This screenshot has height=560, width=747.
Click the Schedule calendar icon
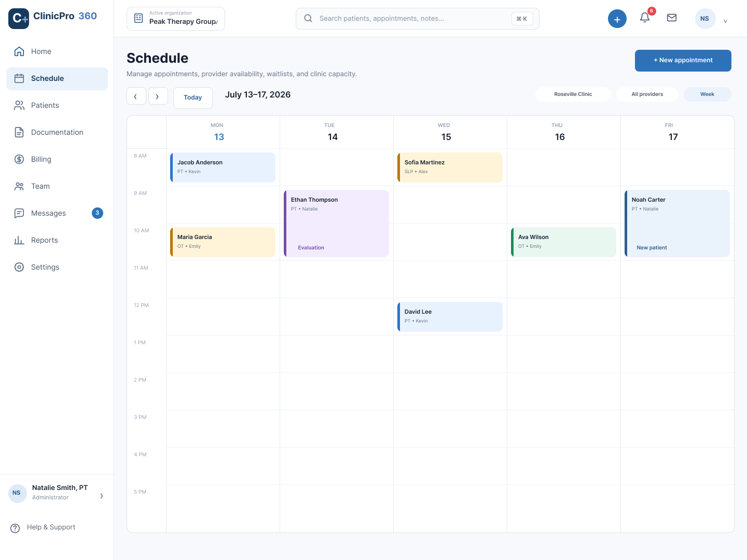click(x=19, y=78)
